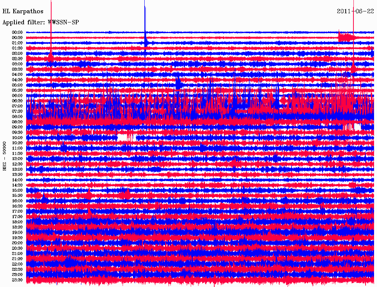Click the white data gap in the 09:00 trace
The image size is (377, 287).
[x=352, y=127]
